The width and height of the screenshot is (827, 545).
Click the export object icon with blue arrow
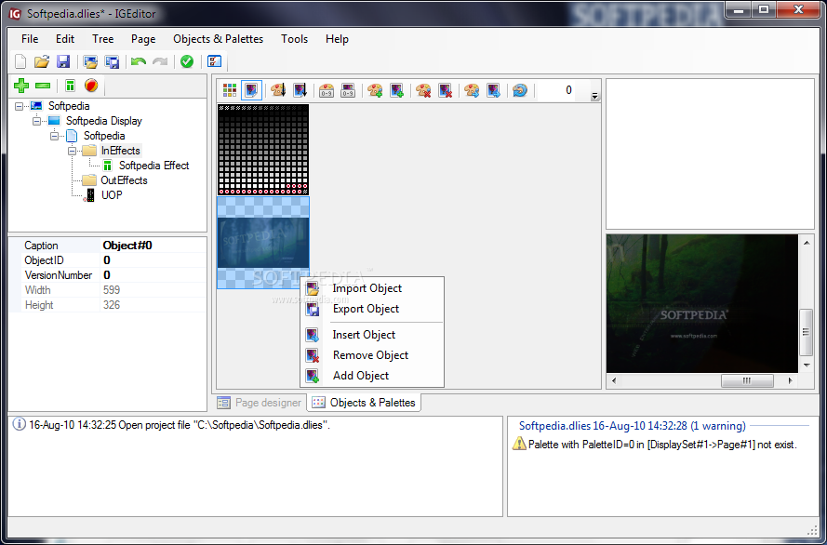[493, 90]
